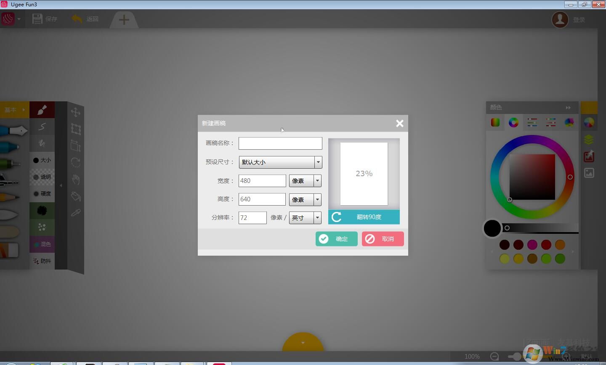Toggle the color mixing (混色) option
Viewport: 606px width, 365px height.
42,244
